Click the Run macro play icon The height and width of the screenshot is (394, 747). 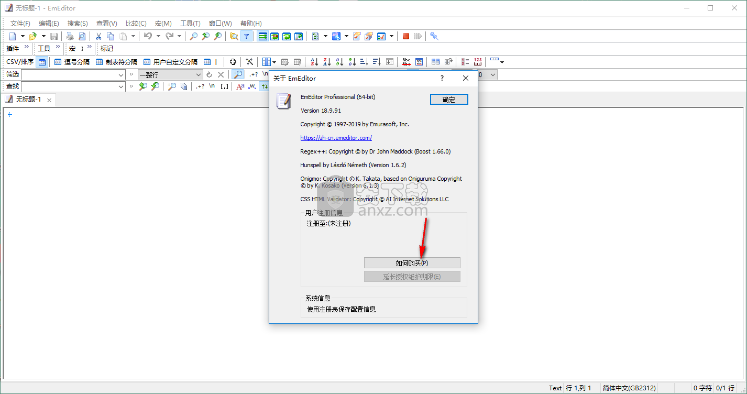(418, 36)
